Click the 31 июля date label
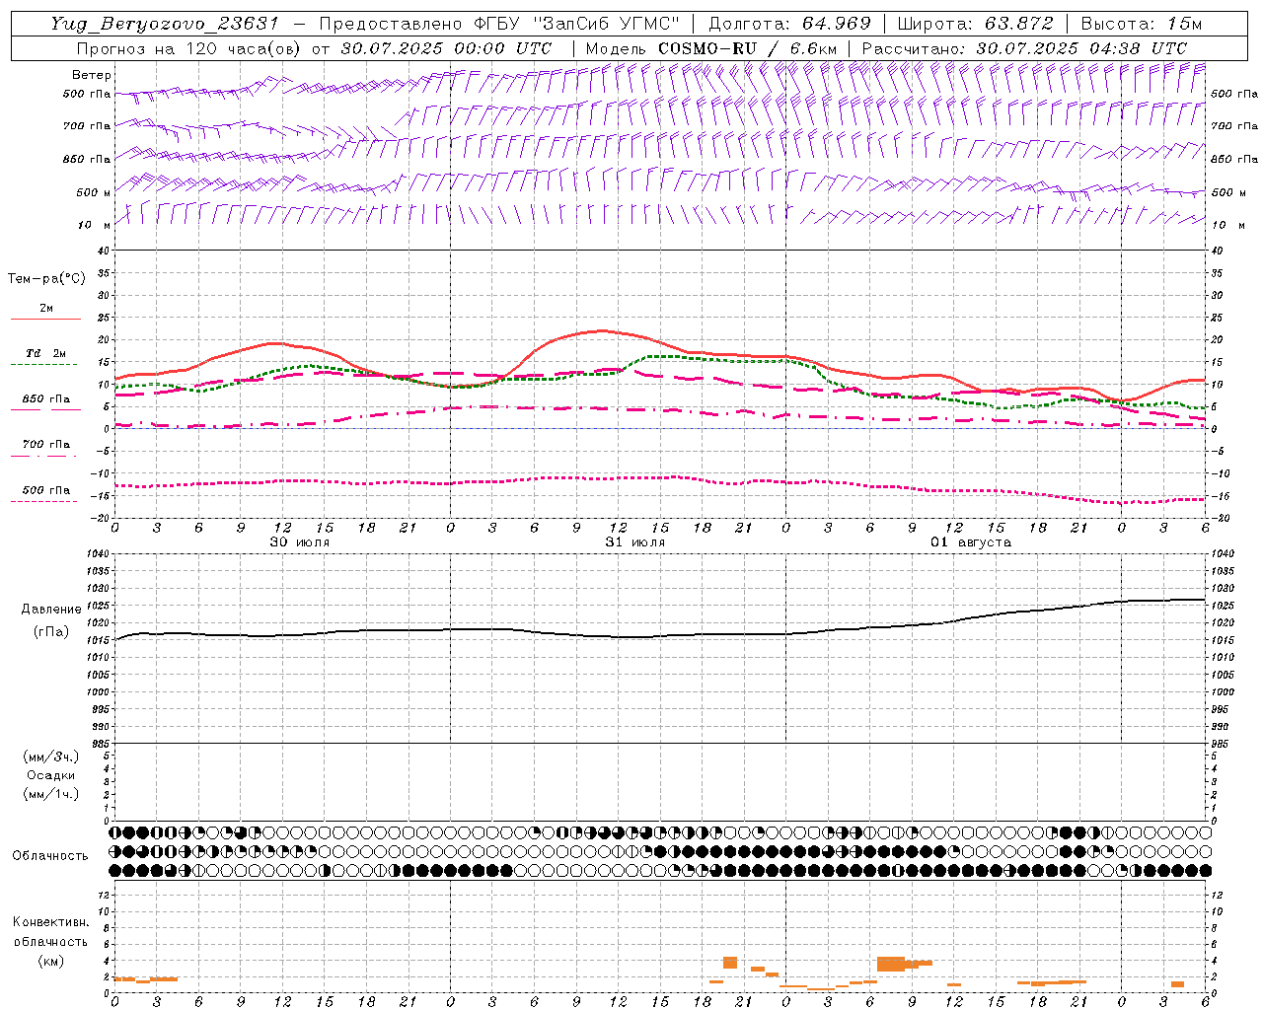Viewport: 1263px width, 1010px height. coord(635,542)
